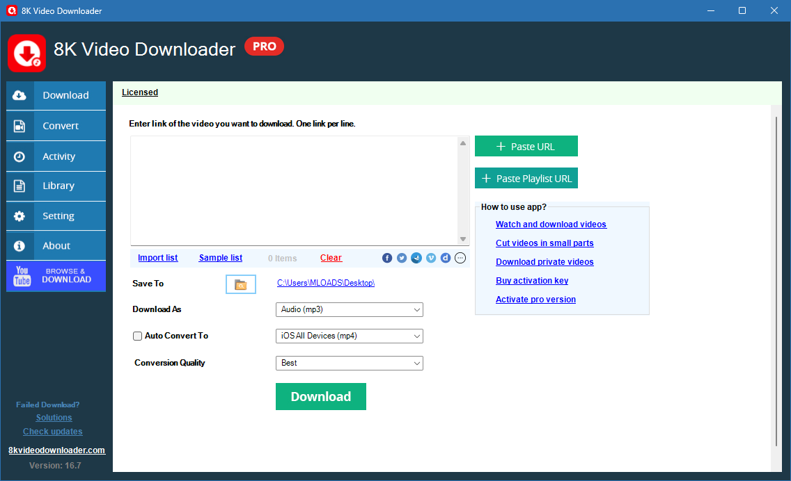Click the Licensed link at top
Viewport: 791px width, 481px height.
click(x=140, y=92)
